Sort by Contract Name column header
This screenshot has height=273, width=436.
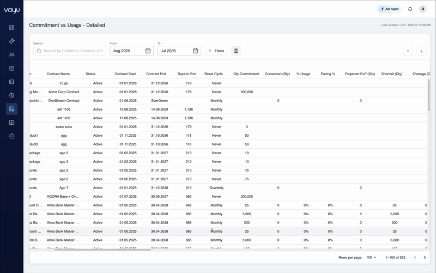click(58, 74)
